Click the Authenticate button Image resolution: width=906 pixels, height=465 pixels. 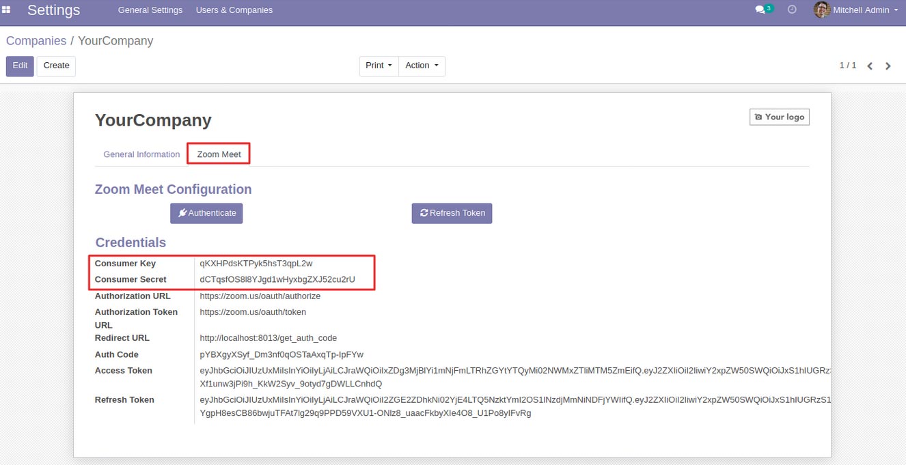tap(206, 213)
